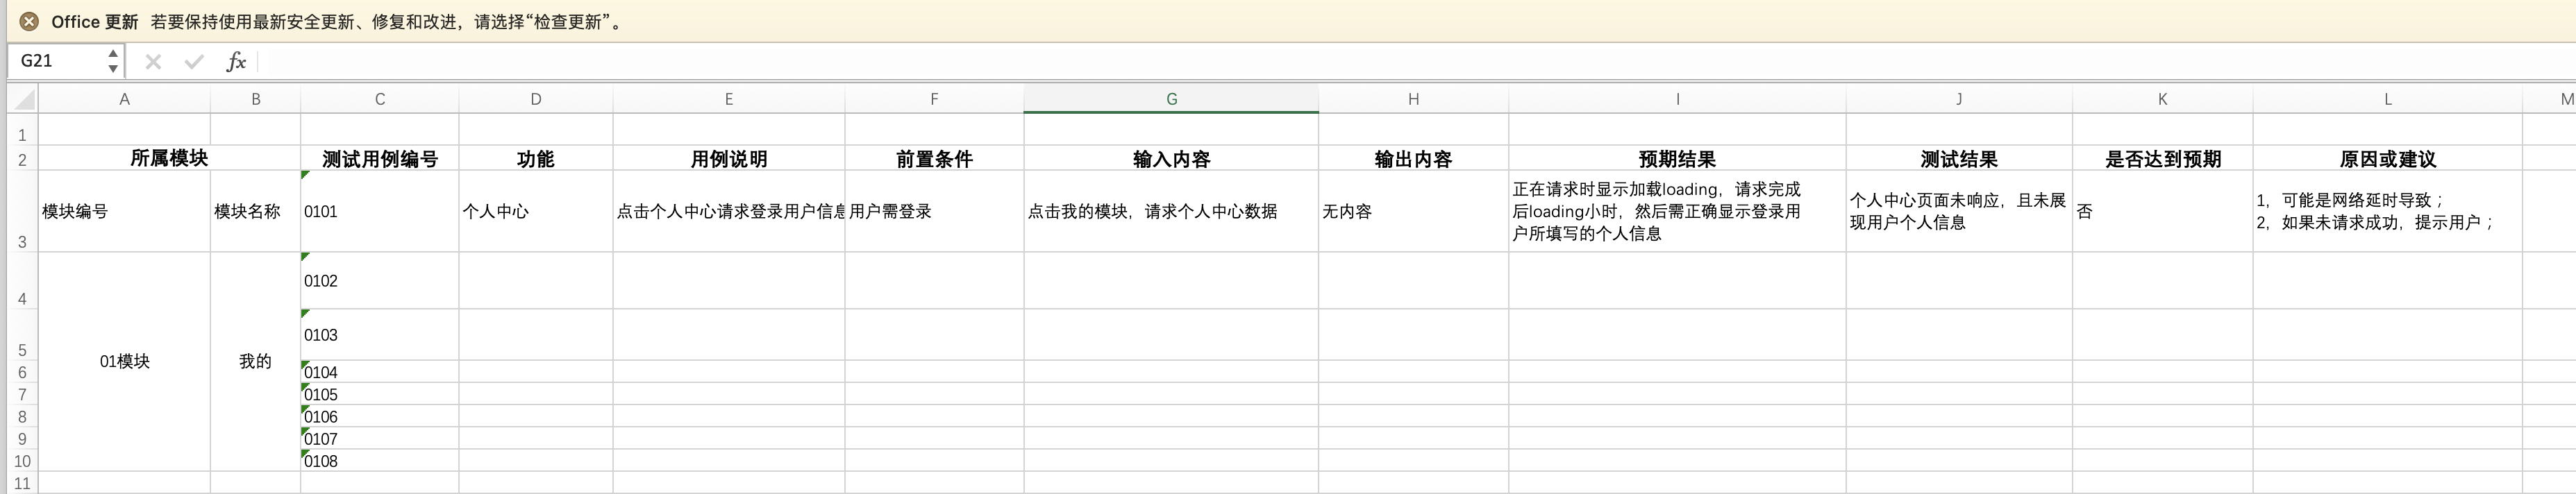Click the select-all corner triangle

pos(24,99)
